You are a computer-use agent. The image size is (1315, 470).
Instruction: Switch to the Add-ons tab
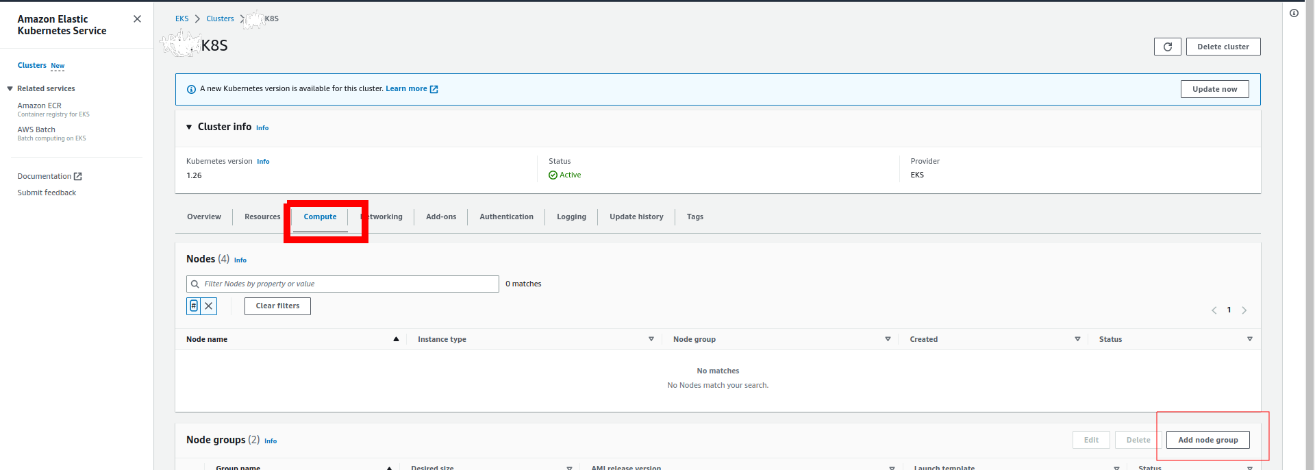[x=441, y=217]
